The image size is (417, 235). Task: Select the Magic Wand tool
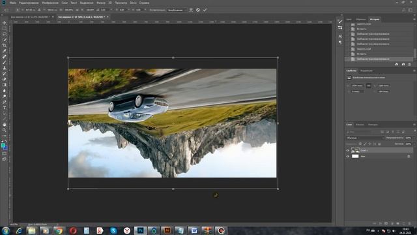5,39
